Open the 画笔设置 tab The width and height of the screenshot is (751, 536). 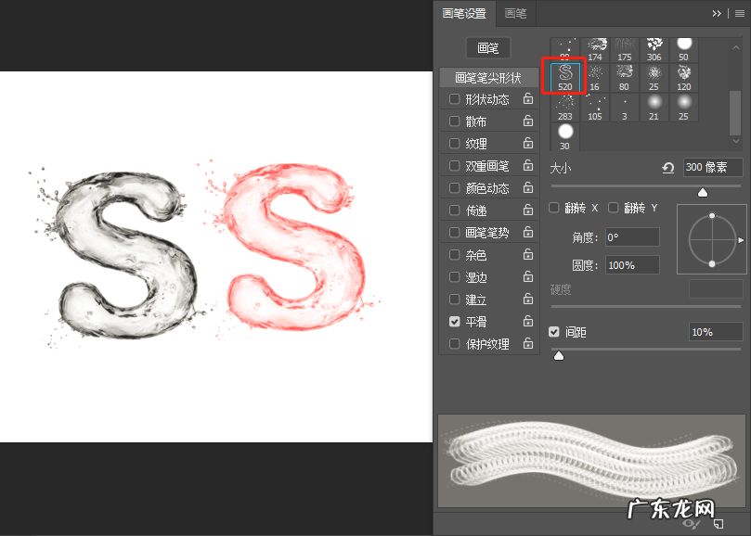pos(464,14)
